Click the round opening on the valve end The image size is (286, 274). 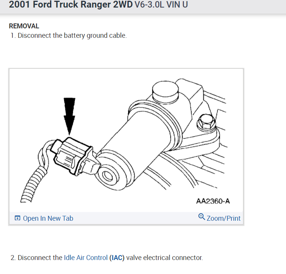tap(108, 176)
